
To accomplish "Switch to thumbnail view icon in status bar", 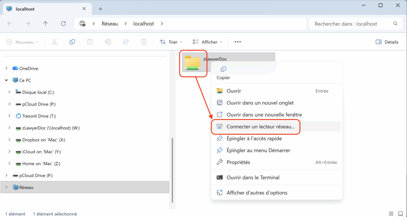I will [400, 214].
